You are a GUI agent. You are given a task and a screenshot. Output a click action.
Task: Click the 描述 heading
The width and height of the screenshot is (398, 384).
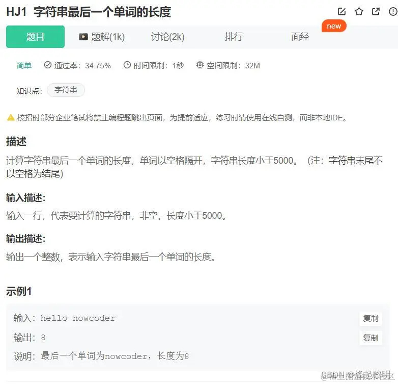click(16, 141)
